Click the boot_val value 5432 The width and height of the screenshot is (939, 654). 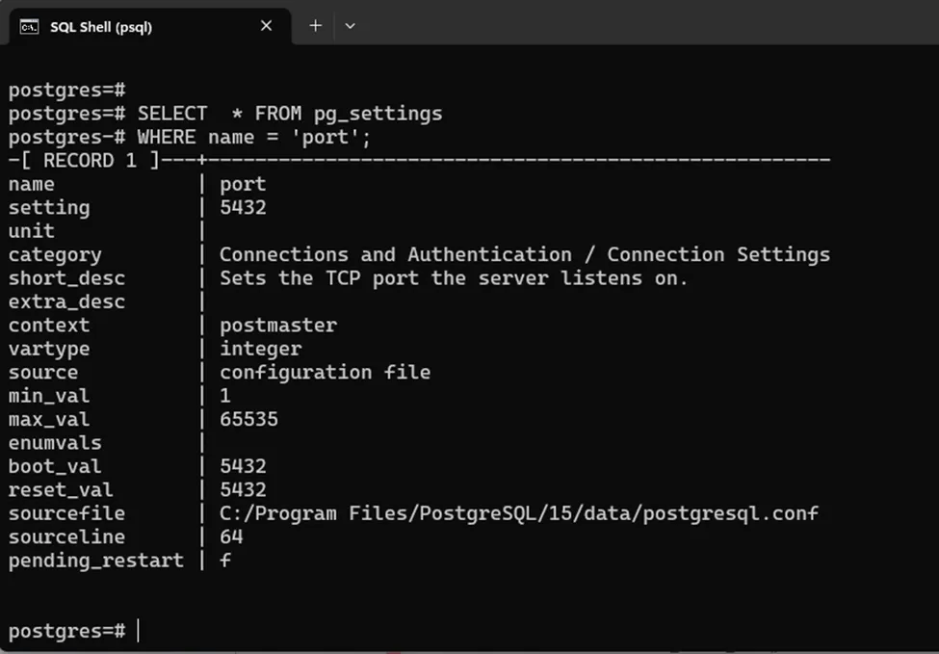(243, 466)
